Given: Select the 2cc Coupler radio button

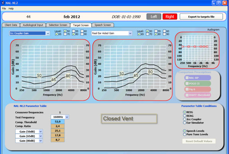Looking at the screenshot, I should click(184, 119).
